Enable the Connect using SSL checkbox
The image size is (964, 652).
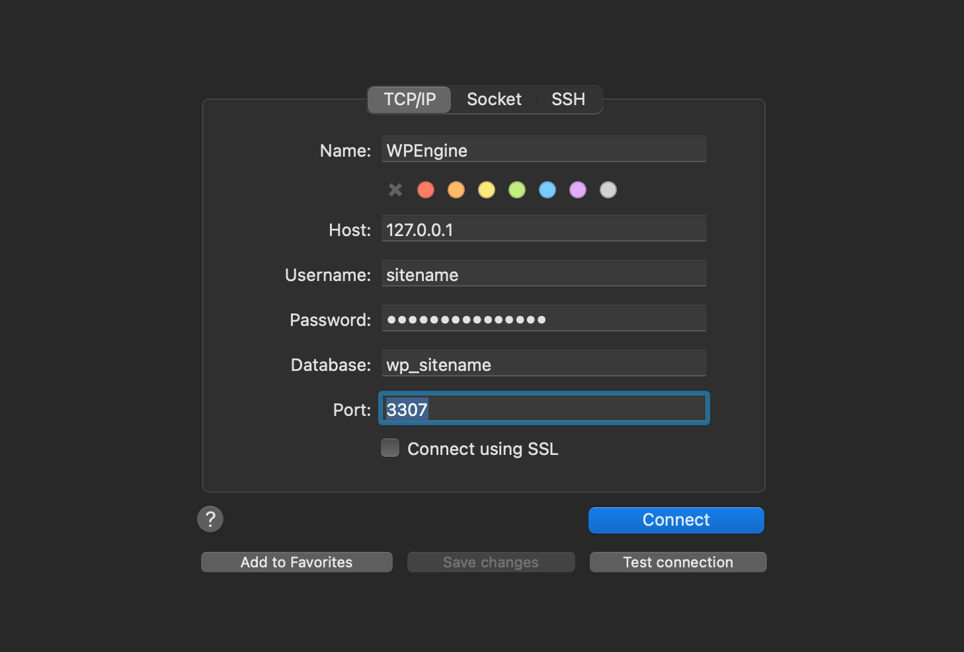(x=389, y=448)
